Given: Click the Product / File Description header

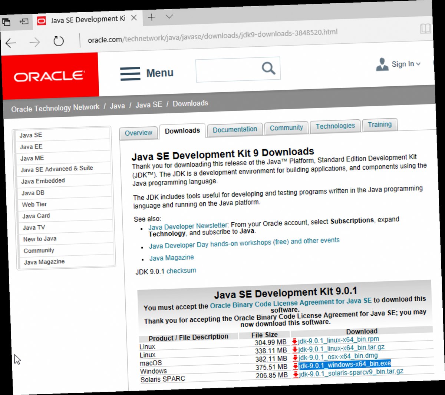Looking at the screenshot, I should click(x=188, y=338).
